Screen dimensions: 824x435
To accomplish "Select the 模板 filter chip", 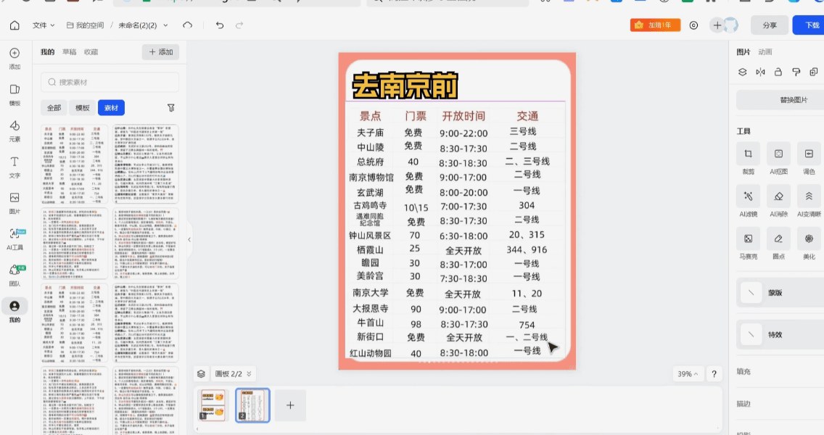I will tap(83, 108).
